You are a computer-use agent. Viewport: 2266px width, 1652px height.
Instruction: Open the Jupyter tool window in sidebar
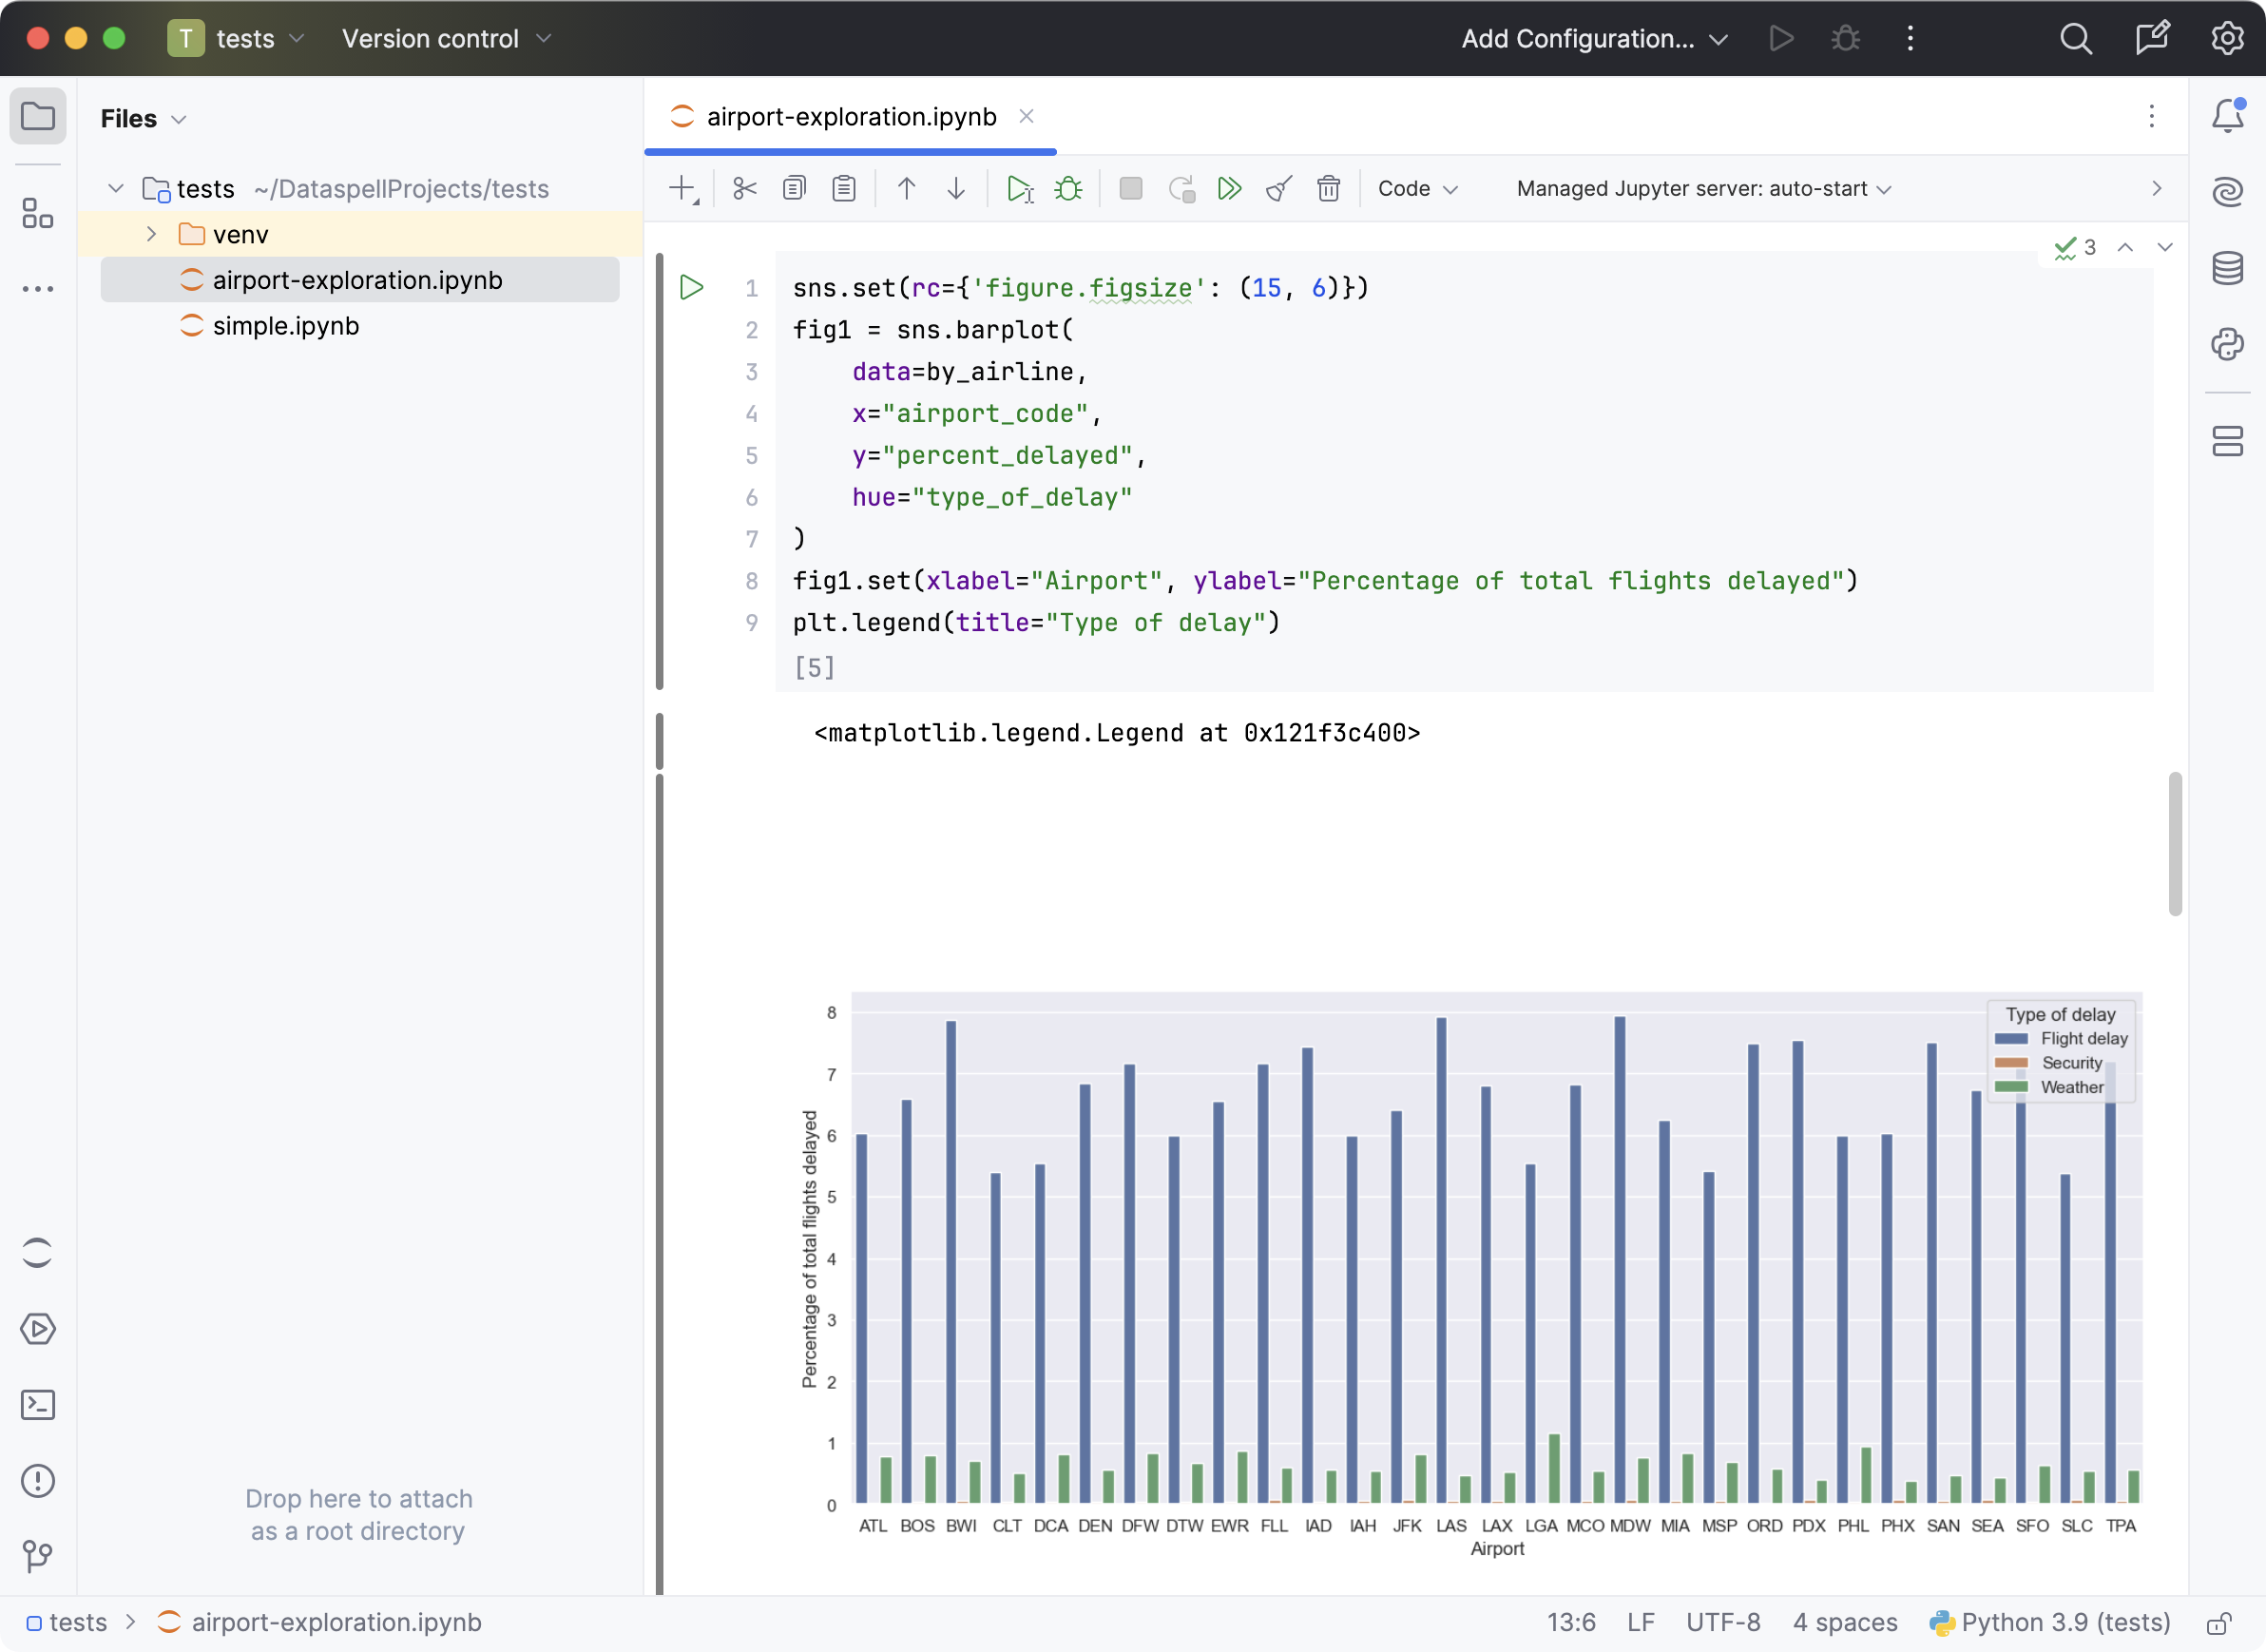37,1253
